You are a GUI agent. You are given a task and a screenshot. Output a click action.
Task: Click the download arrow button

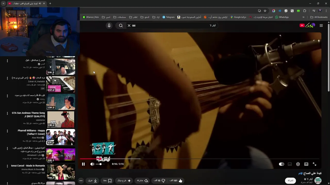pyautogui.click(x=93, y=181)
